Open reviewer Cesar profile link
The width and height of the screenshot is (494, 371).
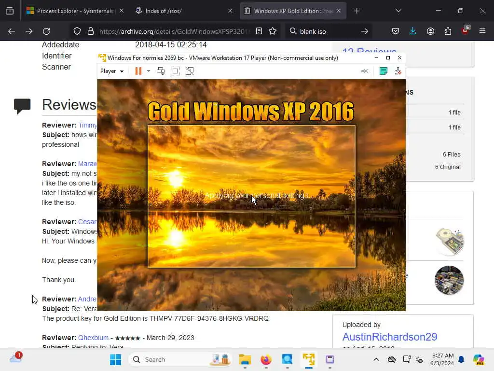[x=88, y=222]
